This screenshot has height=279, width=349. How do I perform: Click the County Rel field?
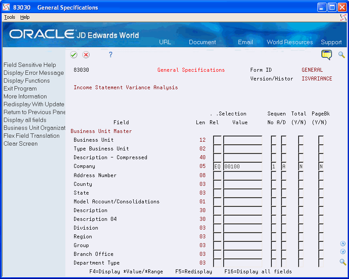point(217,184)
